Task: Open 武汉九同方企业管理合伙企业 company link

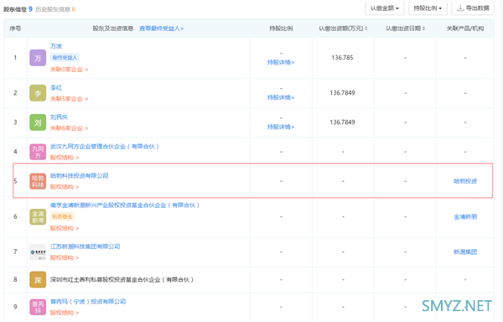Action: 105,147
